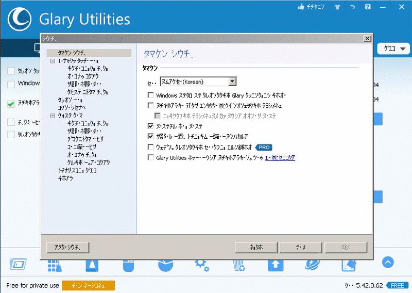
Task: Select the last tree item キホアラ
Action: (65, 178)
